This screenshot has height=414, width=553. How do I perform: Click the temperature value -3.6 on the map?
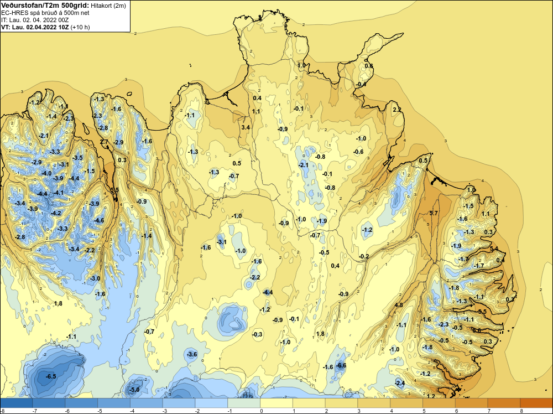(x=191, y=354)
